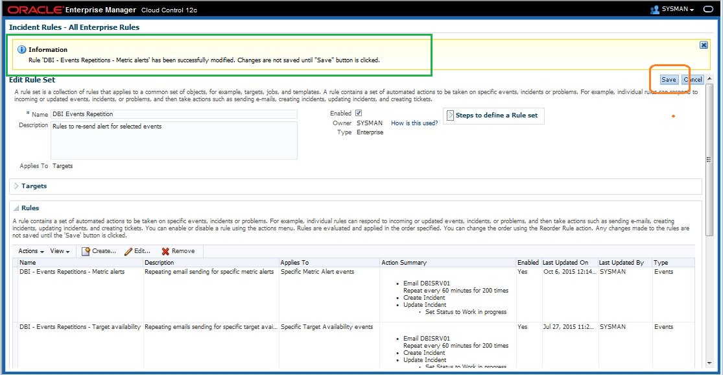Click the "Incident Rules - All Enterprise Rules" title

[x=74, y=27]
